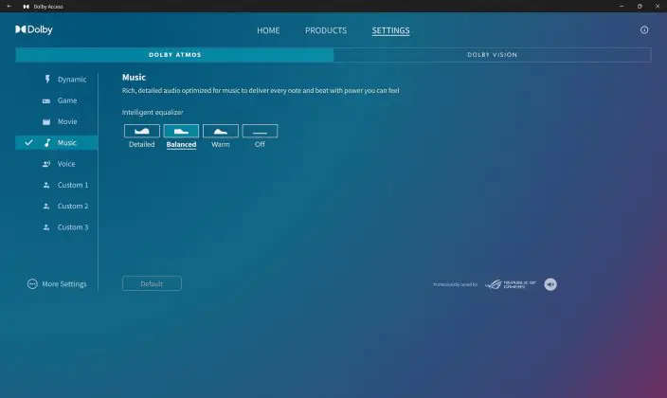Click the Movie clapperboard icon
This screenshot has height=398, width=667.
pos(46,121)
